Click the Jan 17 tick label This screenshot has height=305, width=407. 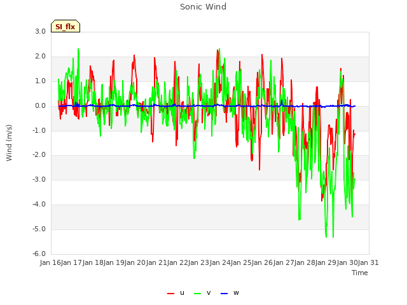click(x=72, y=262)
